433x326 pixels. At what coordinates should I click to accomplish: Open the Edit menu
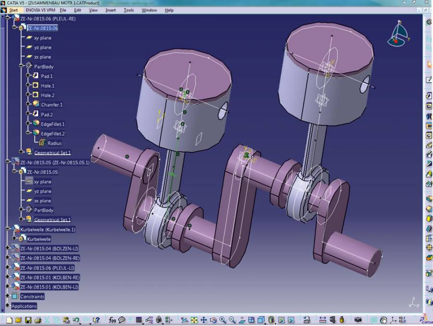coord(77,10)
